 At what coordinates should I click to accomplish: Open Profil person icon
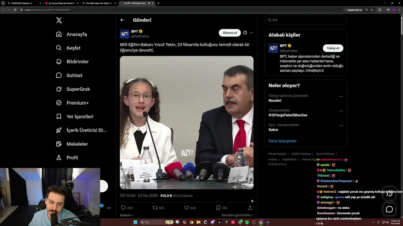[59, 158]
